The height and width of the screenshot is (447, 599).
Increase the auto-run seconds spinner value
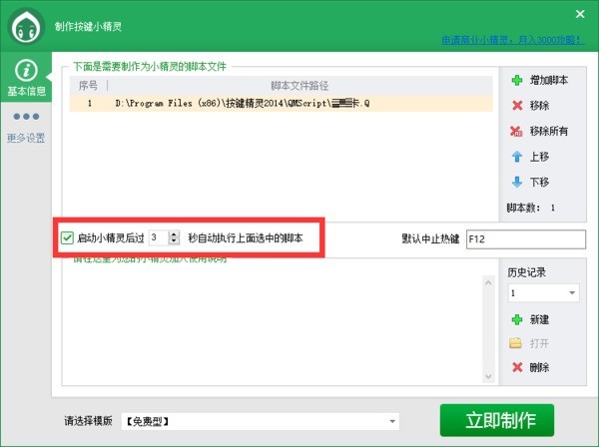(175, 234)
